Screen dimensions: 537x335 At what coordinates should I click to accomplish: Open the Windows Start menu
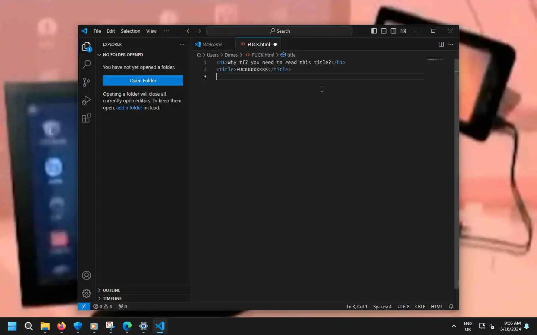click(12, 326)
